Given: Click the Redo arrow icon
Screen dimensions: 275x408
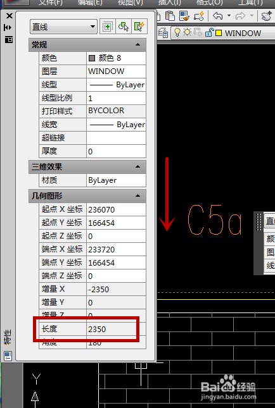Looking at the screenshot, I should point(240,16).
